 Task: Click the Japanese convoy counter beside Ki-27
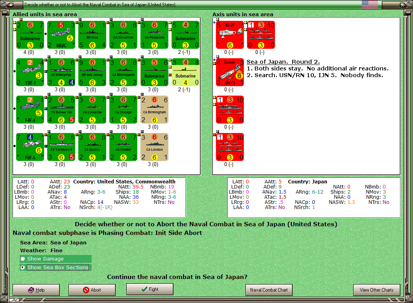pyautogui.click(x=261, y=35)
